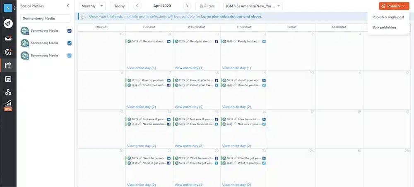Screen dimensions: 414x187
Task: Open the 16:15 New to social m post on Wednesday 15
Action: click(x=196, y=124)
